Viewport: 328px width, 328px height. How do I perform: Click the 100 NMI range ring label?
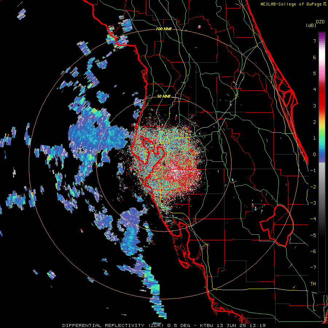tap(164, 29)
